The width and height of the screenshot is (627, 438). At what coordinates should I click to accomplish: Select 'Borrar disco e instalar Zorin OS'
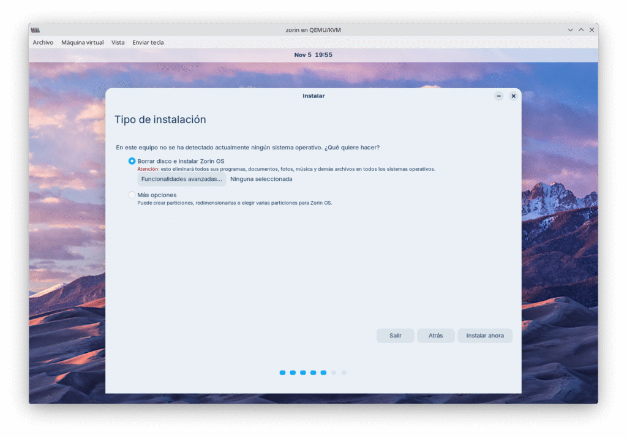[x=132, y=161]
